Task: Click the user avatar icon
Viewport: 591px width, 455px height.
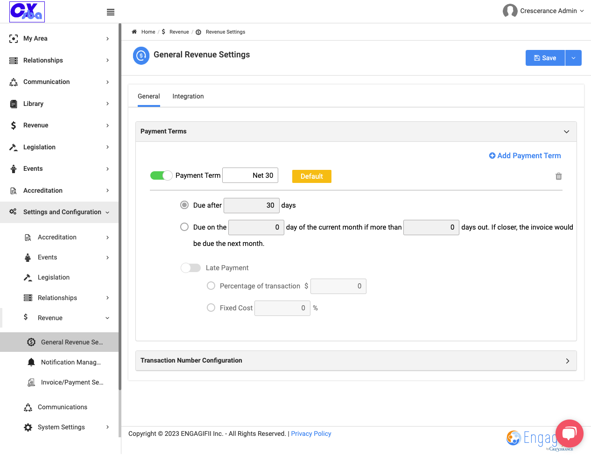Action: pos(510,11)
